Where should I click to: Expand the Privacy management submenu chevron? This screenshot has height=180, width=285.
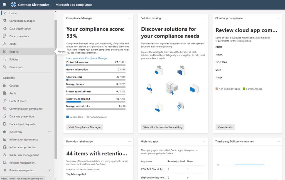click(50, 170)
